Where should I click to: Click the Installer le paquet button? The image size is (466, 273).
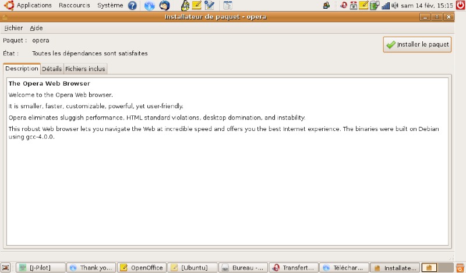tap(417, 44)
